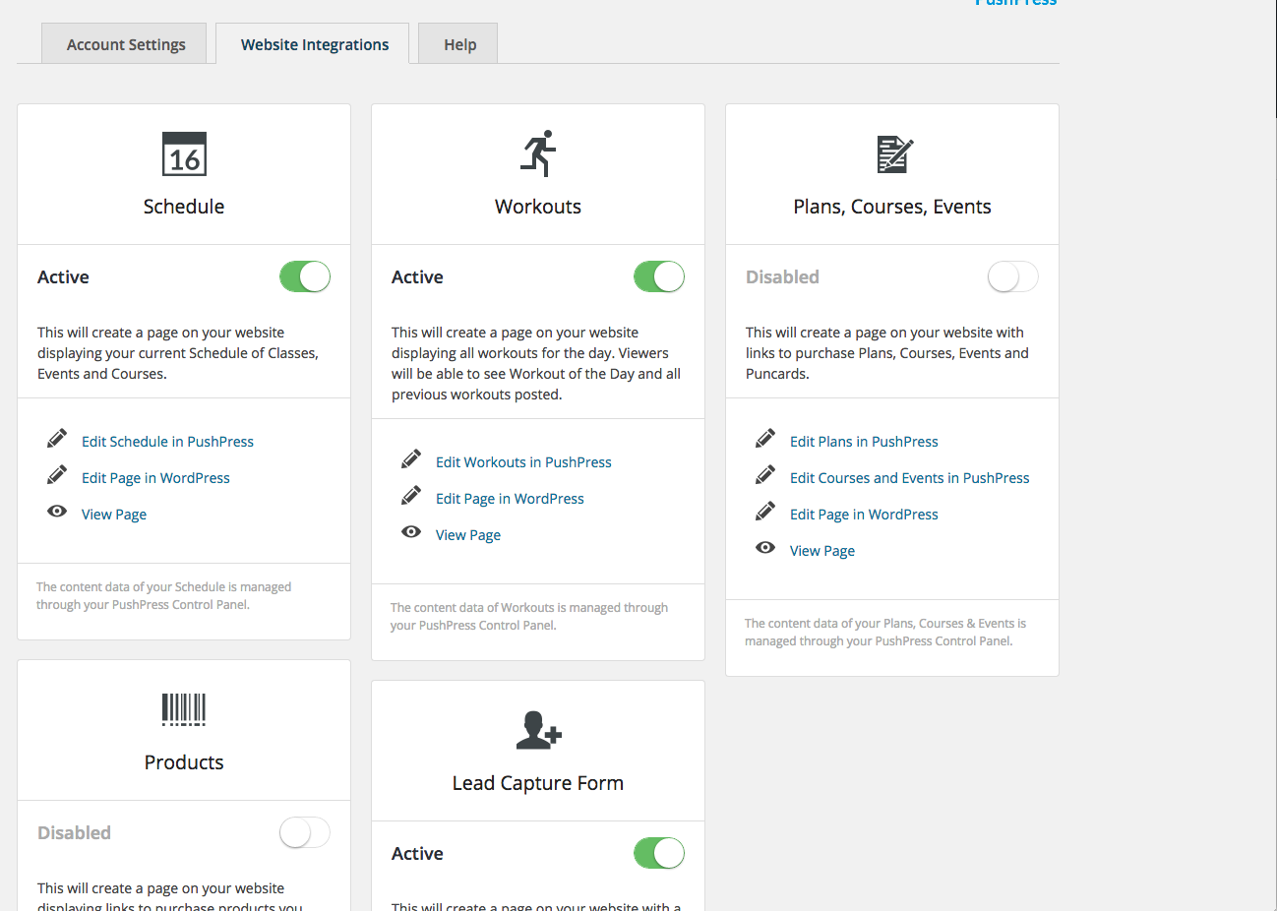The width and height of the screenshot is (1277, 911).
Task: Turn off the Lead Capture Form toggle
Action: click(x=659, y=853)
